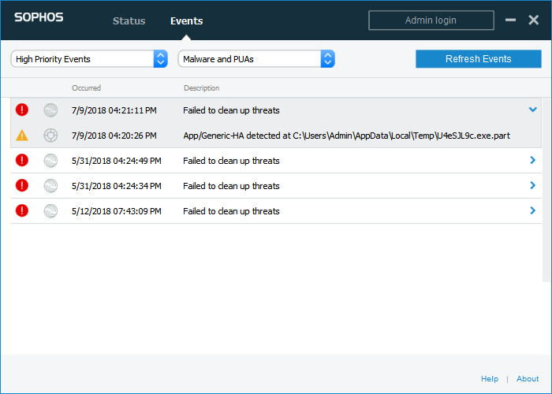
Task: Click timestamp 5/31/2018 04:24:34 PM
Action: [117, 186]
